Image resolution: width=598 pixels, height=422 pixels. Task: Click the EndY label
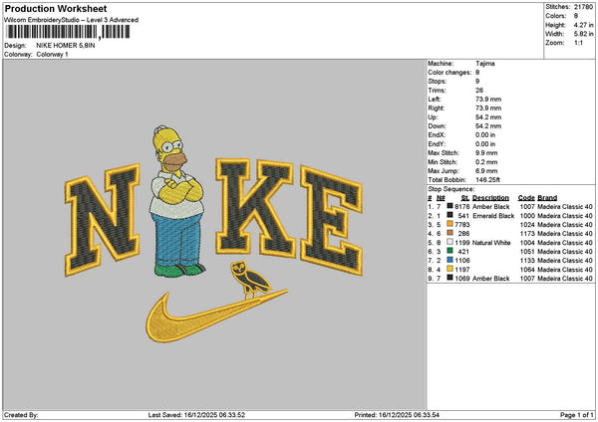click(437, 144)
